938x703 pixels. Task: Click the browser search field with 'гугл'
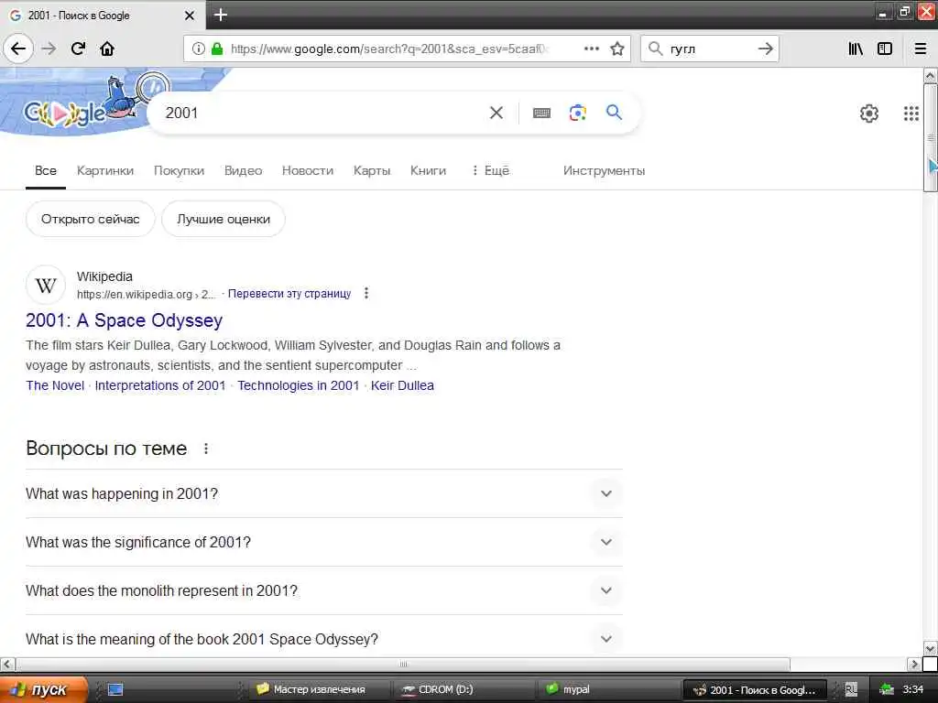(709, 49)
